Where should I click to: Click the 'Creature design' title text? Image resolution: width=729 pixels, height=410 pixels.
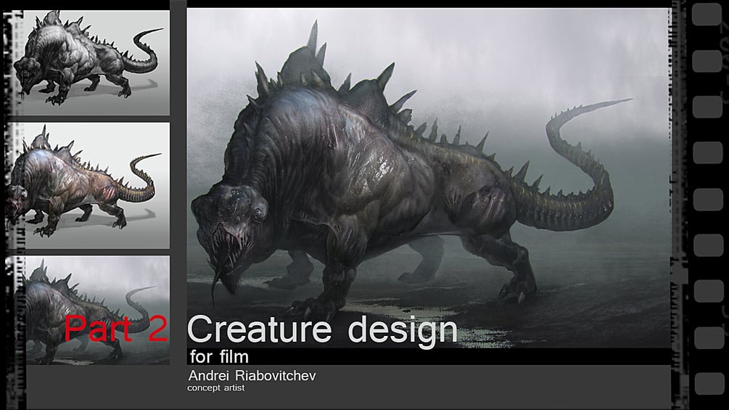pyautogui.click(x=322, y=329)
